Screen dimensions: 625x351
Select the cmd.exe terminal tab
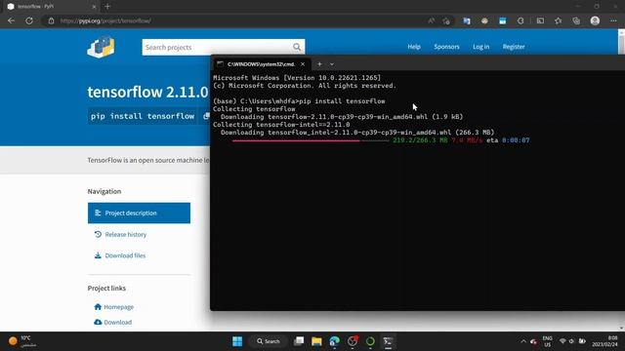pyautogui.click(x=261, y=64)
